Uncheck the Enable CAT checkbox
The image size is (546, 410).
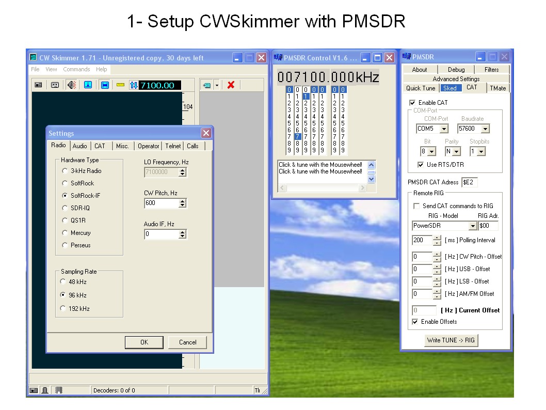click(x=412, y=103)
